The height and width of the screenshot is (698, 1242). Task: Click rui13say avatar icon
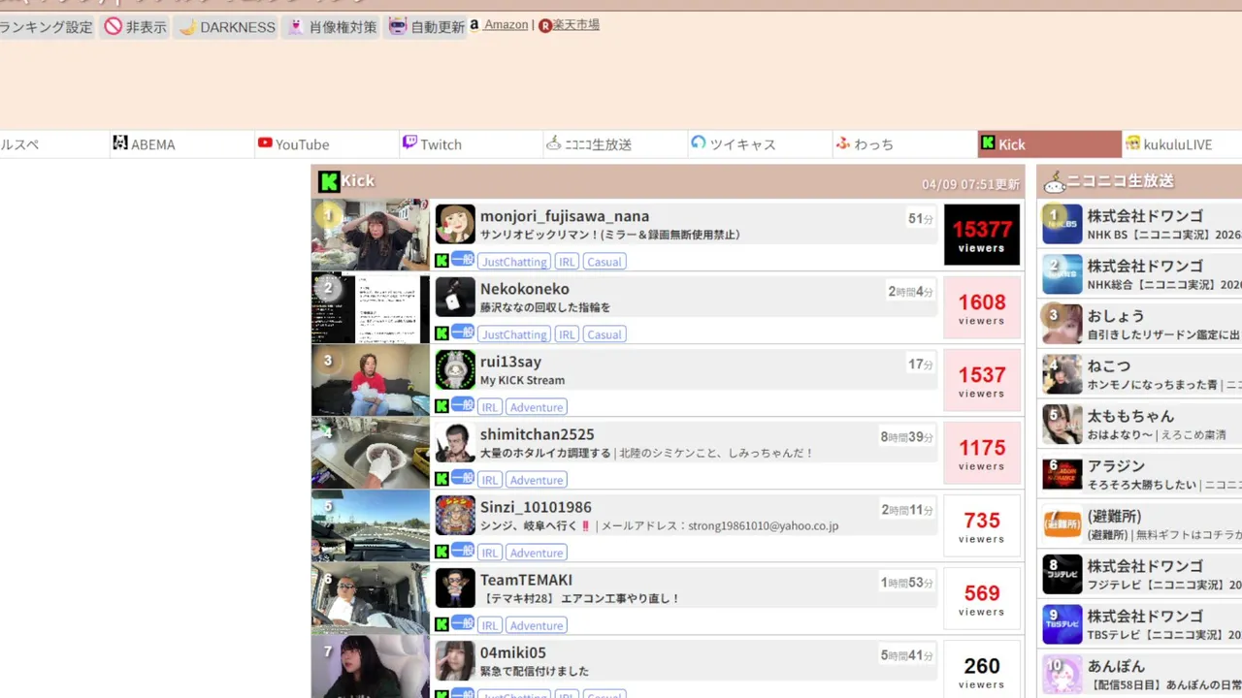[x=455, y=369]
